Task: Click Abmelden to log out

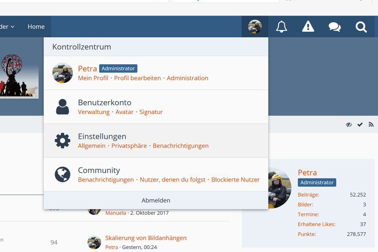Action: coord(156,200)
